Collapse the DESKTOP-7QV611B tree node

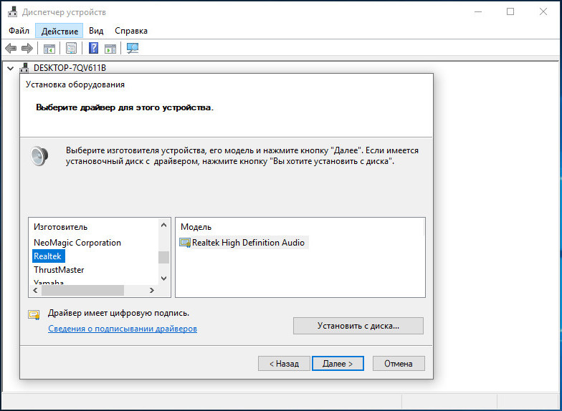pyautogui.click(x=11, y=67)
